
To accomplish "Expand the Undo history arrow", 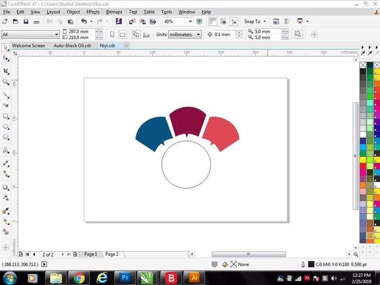I will tap(91, 21).
